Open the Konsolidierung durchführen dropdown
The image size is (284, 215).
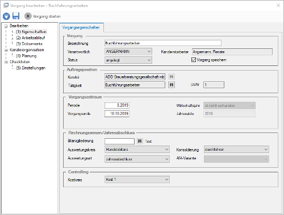tap(236, 150)
